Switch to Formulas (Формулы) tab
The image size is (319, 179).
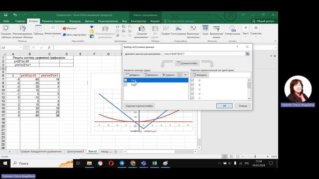[75, 21]
